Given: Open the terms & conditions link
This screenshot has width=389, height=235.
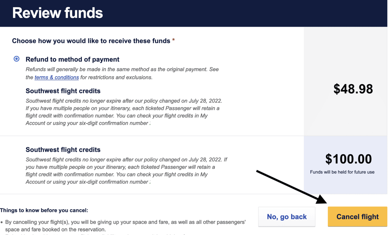Looking at the screenshot, I should (x=56, y=77).
